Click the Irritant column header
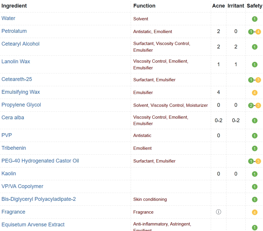263x231 pixels. coord(236,6)
